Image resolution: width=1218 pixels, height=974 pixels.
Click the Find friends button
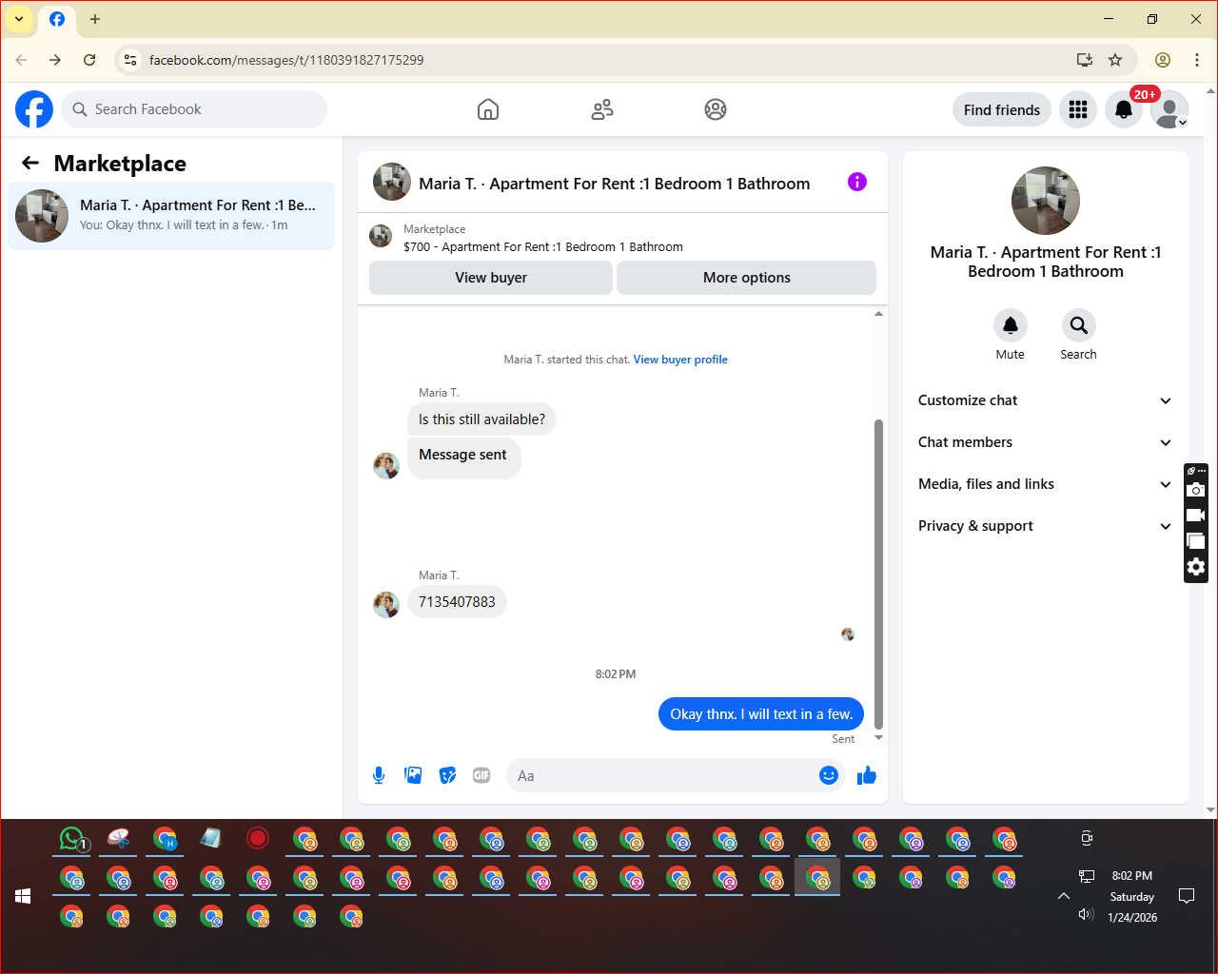1002,109
